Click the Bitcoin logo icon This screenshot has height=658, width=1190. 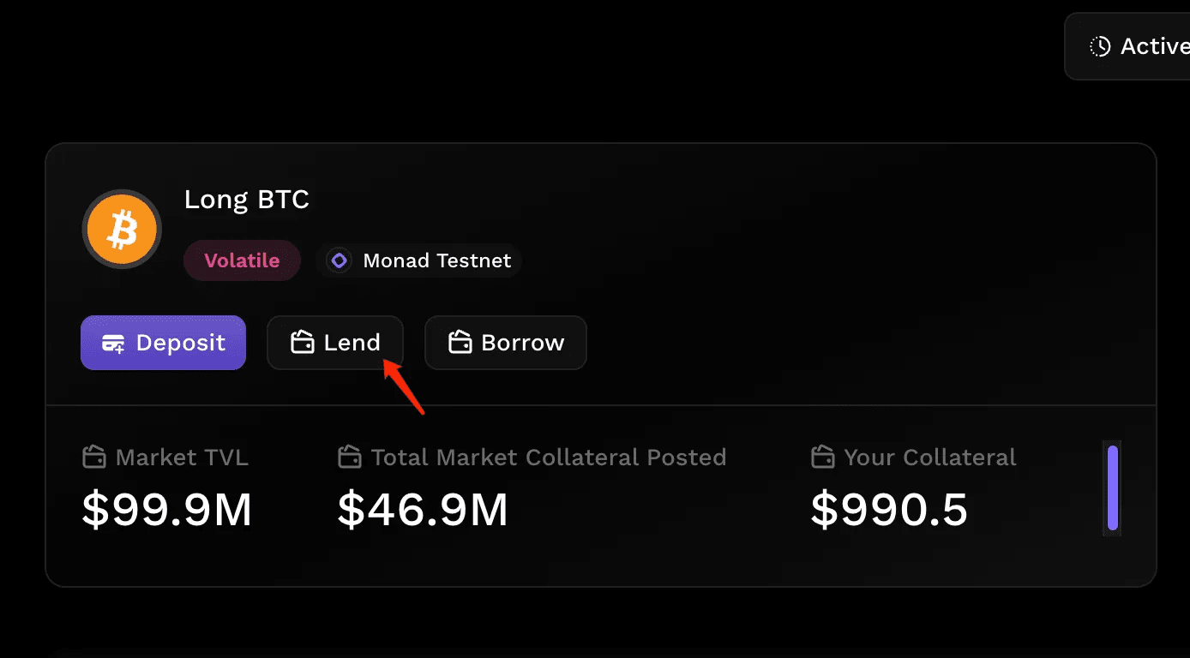pos(122,229)
